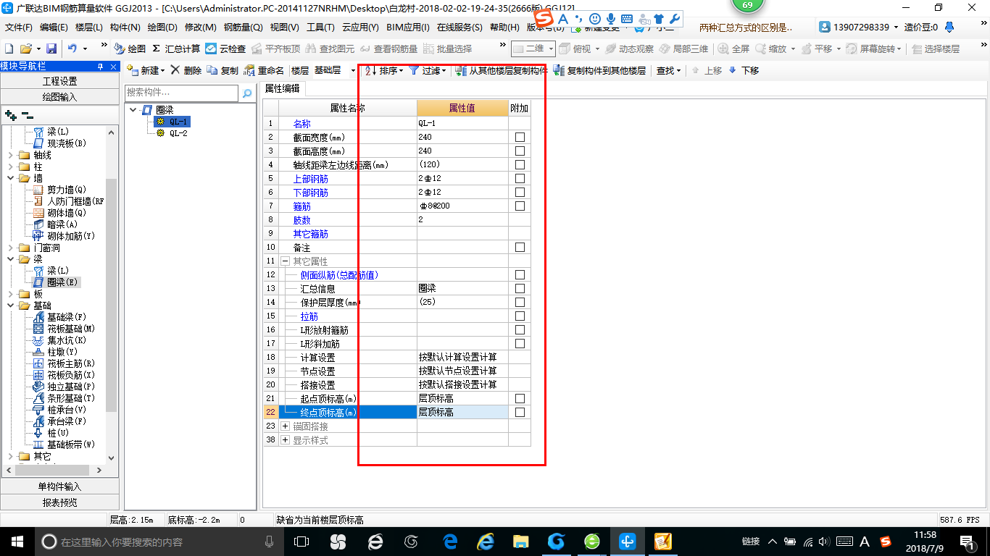Open the 文件(F) menu
Screen dimensions: 990x556
click(x=19, y=28)
